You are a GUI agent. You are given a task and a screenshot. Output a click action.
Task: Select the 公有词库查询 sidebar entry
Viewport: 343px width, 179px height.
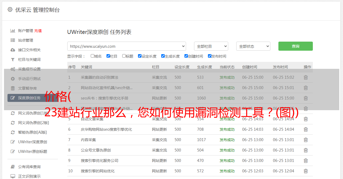29,167
